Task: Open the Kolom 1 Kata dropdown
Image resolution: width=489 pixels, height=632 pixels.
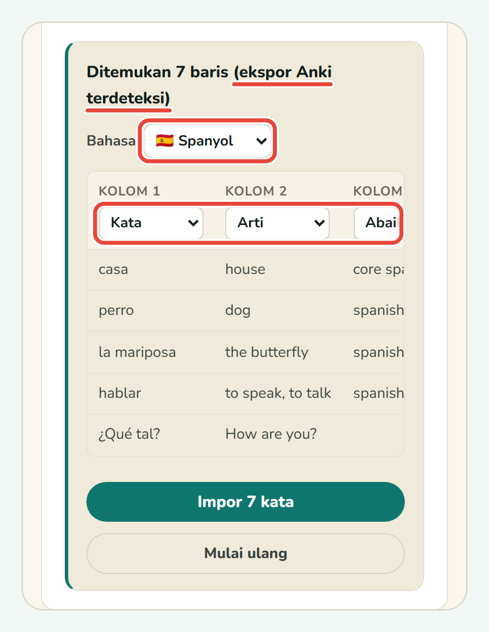Action: (x=151, y=223)
